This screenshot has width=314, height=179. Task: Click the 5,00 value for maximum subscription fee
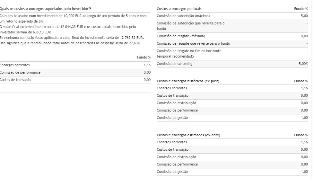click(304, 16)
